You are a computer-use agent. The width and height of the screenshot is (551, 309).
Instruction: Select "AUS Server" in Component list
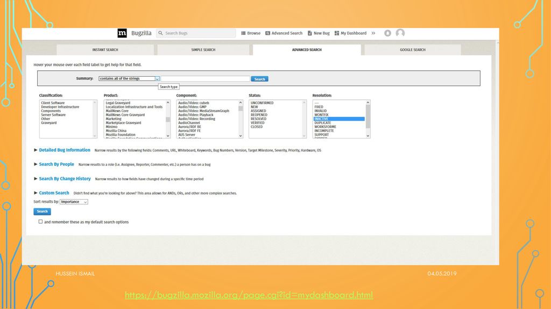187,135
